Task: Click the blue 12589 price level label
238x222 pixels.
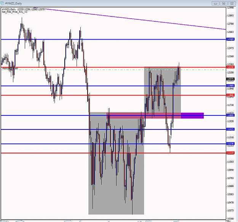Action: point(230,39)
